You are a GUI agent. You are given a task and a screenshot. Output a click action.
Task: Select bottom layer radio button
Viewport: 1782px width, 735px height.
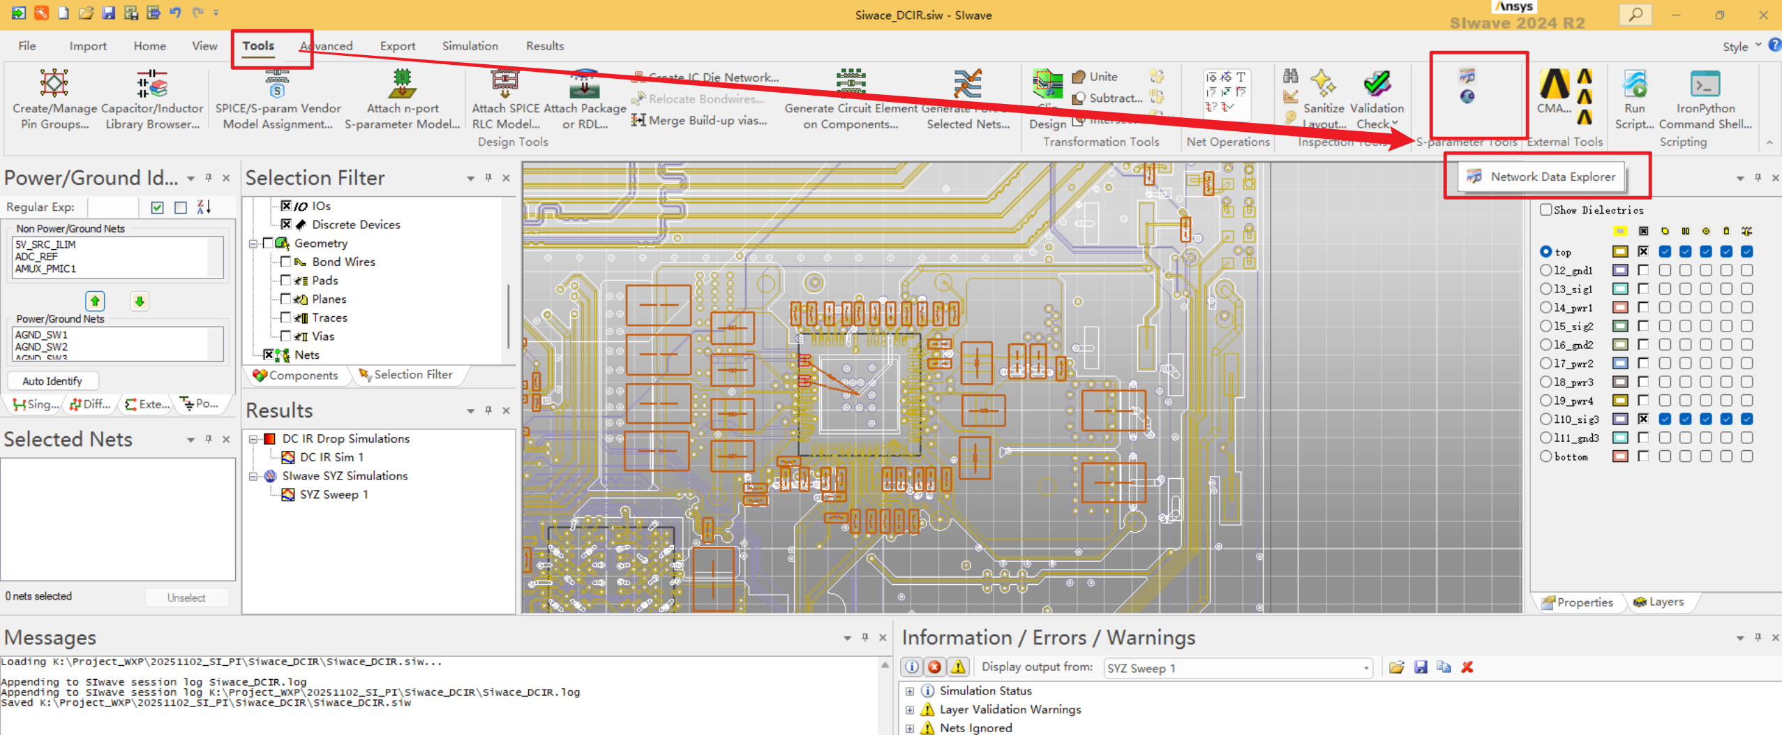tap(1546, 456)
